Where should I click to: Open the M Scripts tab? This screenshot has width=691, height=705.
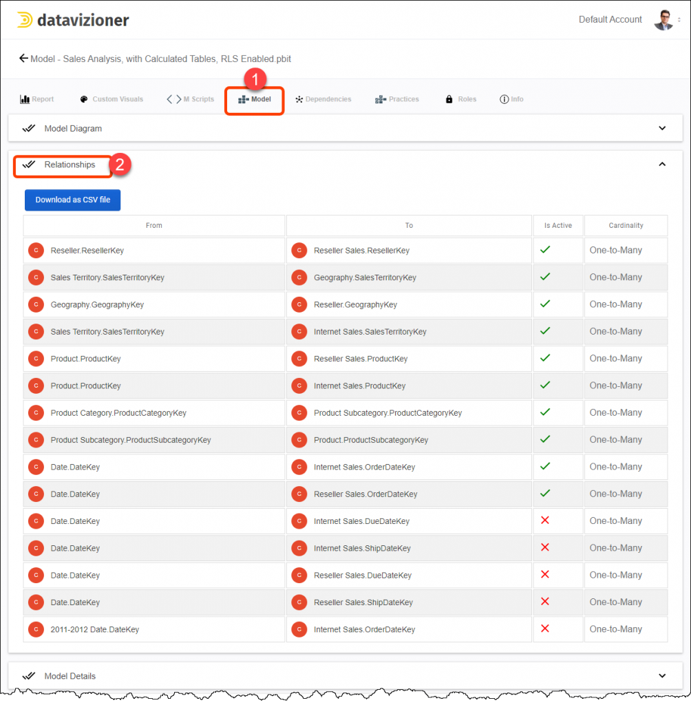click(x=190, y=99)
